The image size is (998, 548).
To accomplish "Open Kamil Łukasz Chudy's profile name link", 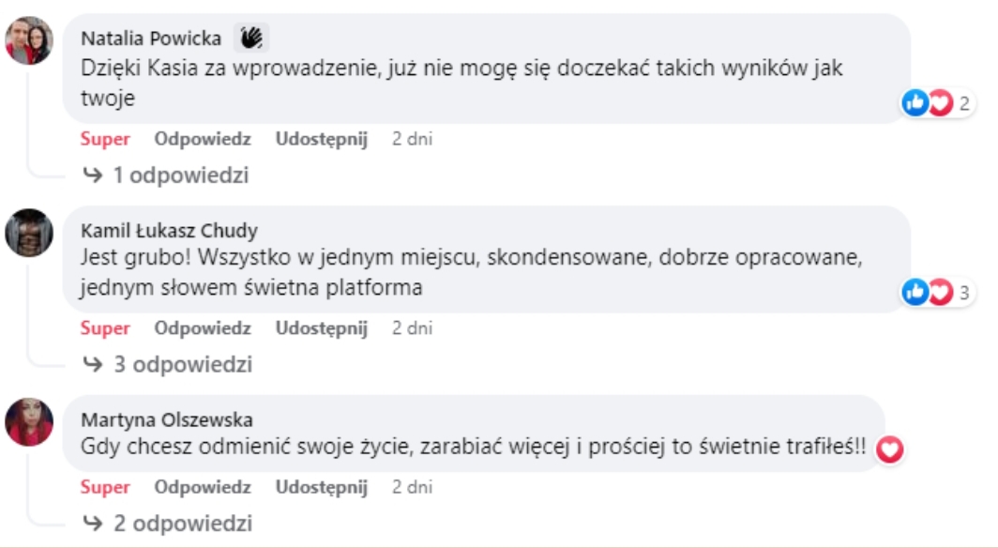I will 170,230.
